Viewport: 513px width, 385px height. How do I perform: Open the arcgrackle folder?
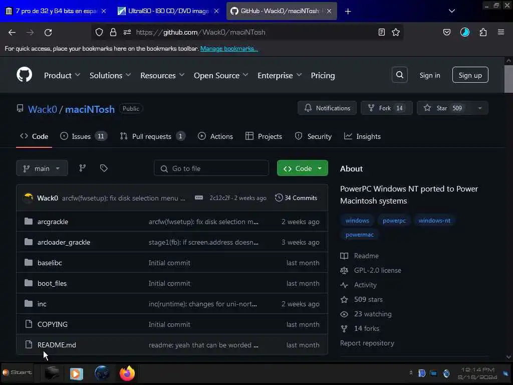click(x=53, y=222)
